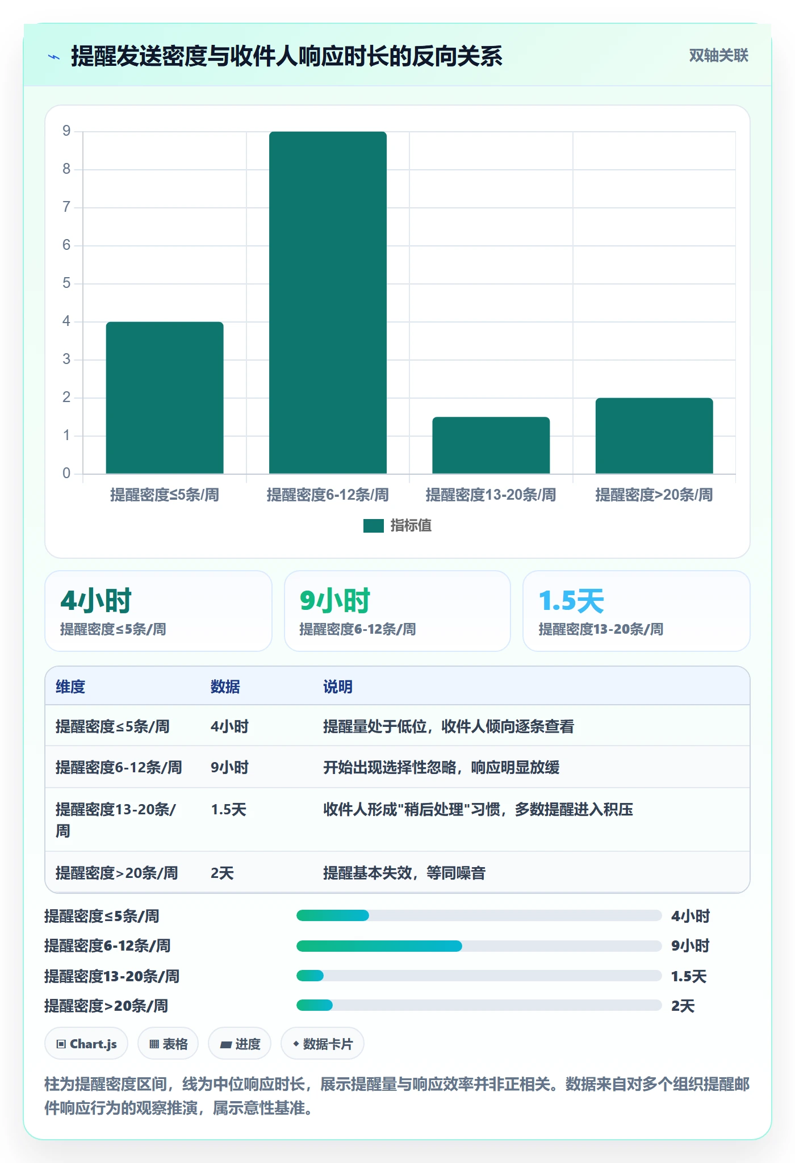Click the diamond icon in the 数据卡片 chip

pos(296,1044)
